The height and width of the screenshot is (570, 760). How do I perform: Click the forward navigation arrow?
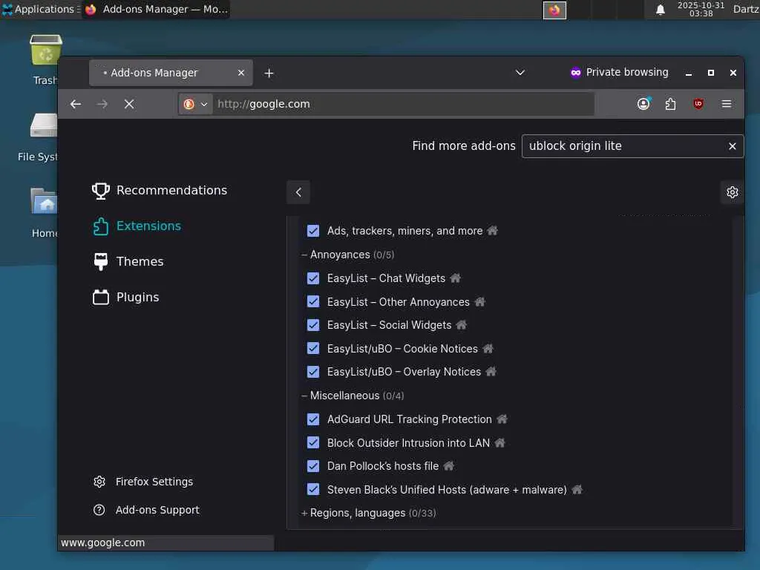click(x=102, y=104)
